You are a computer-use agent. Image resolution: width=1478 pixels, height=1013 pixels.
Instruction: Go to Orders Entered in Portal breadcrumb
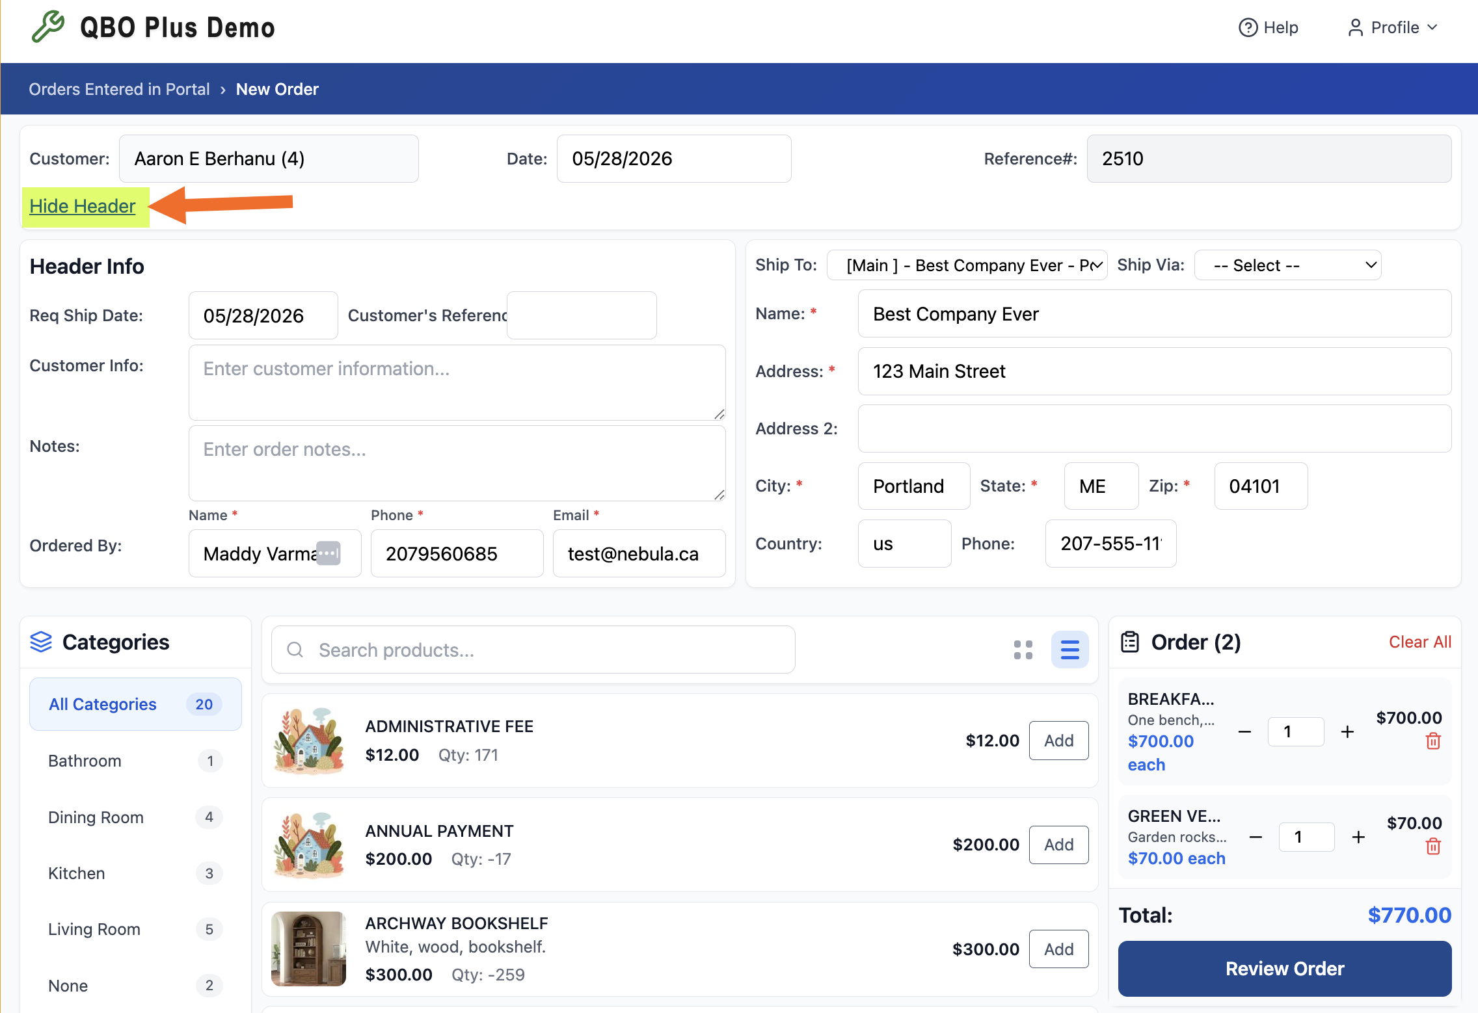[x=119, y=89]
